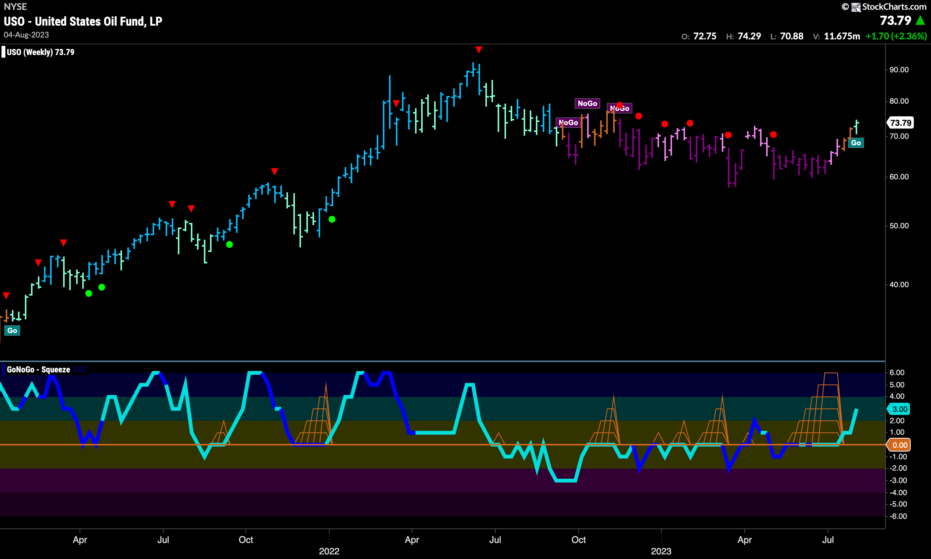
Task: Click the red dot at the March 2023 bars
Action: pos(728,135)
